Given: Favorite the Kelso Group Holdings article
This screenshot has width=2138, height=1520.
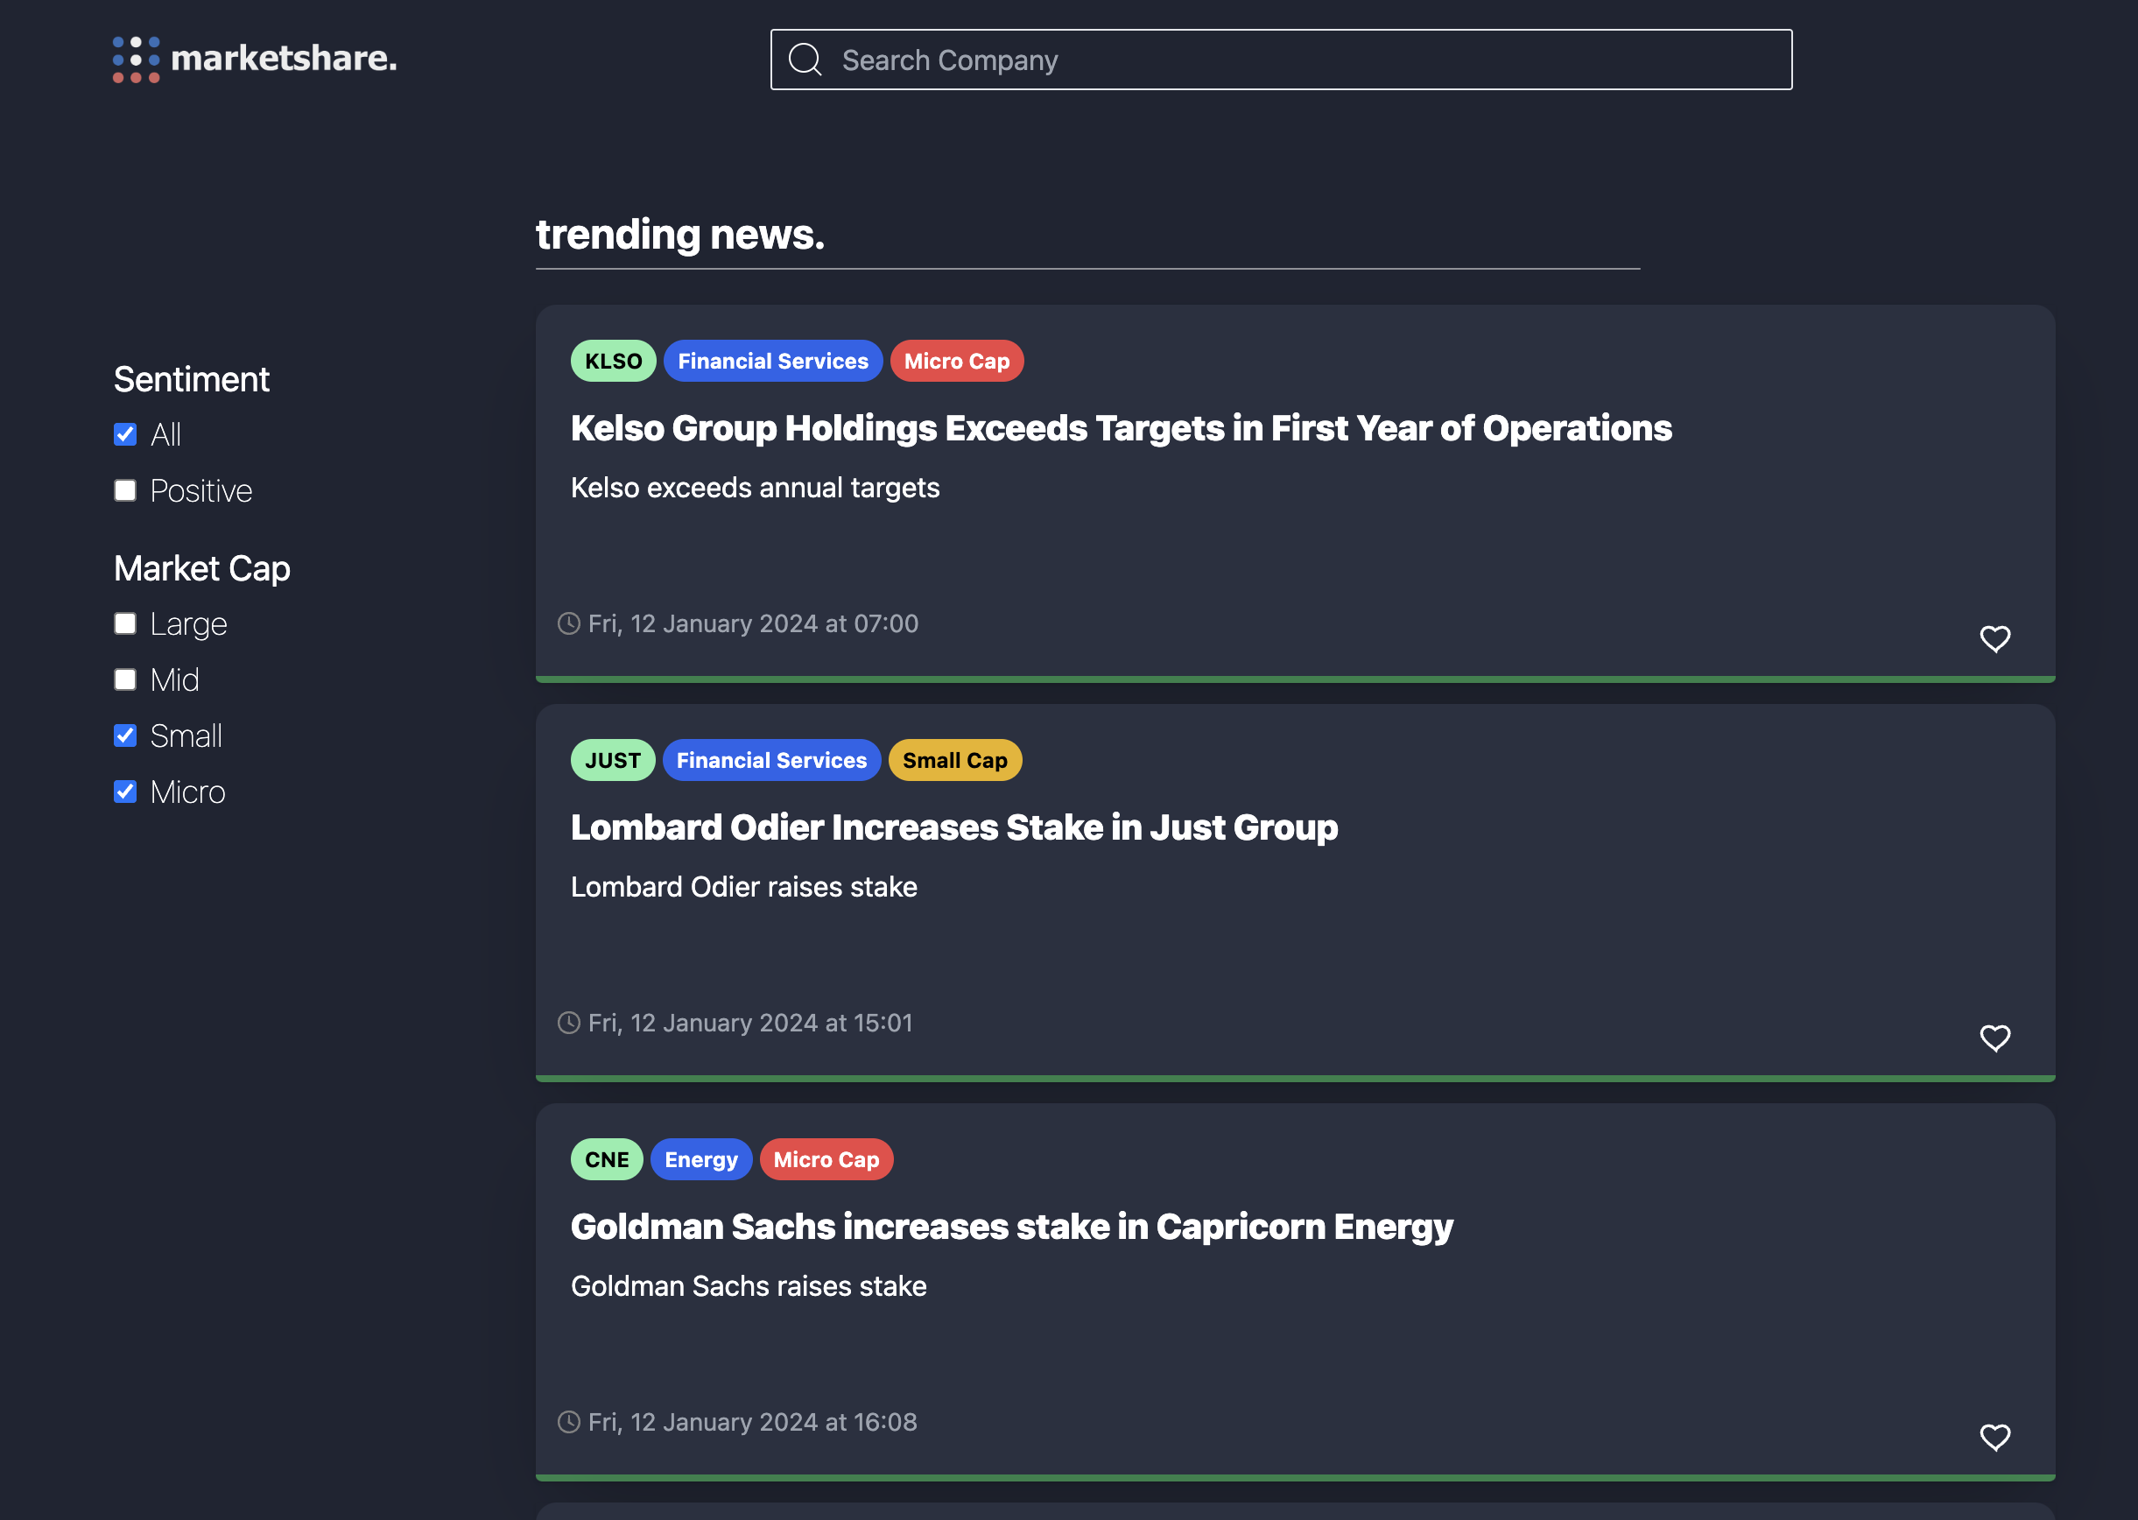Looking at the screenshot, I should tap(1994, 638).
